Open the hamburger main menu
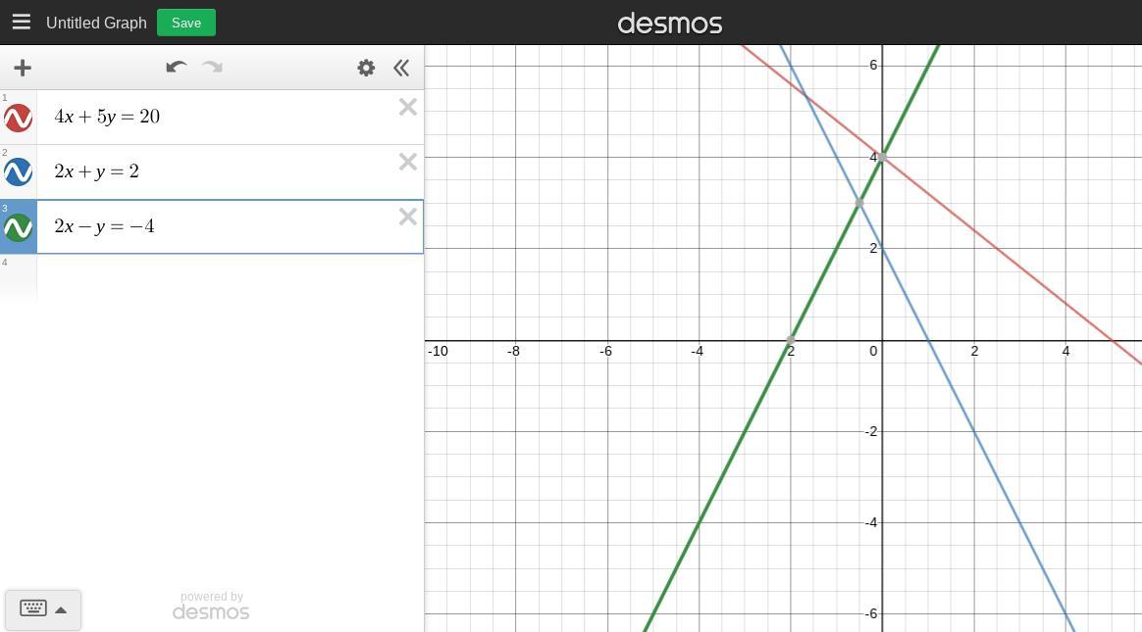This screenshot has width=1142, height=632. click(22, 22)
